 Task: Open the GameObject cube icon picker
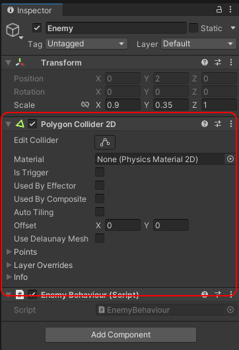[x=15, y=31]
